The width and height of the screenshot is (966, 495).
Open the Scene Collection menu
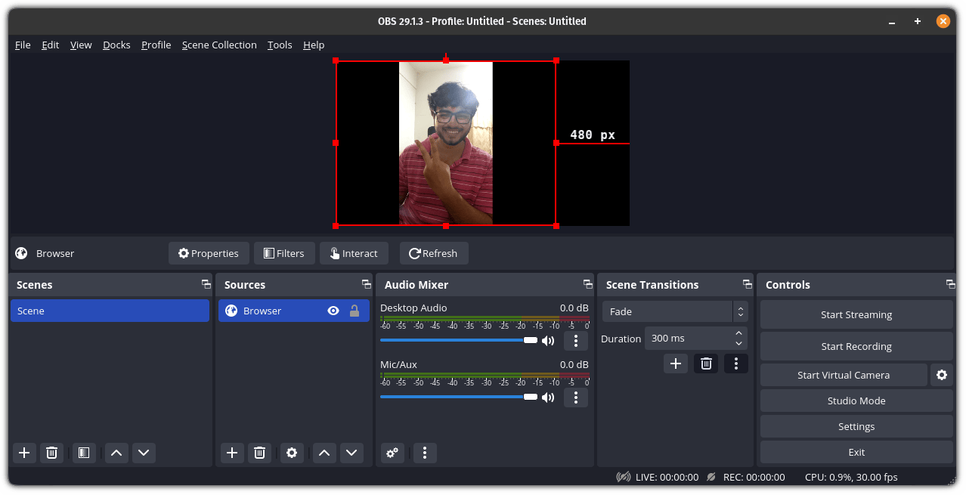click(219, 45)
